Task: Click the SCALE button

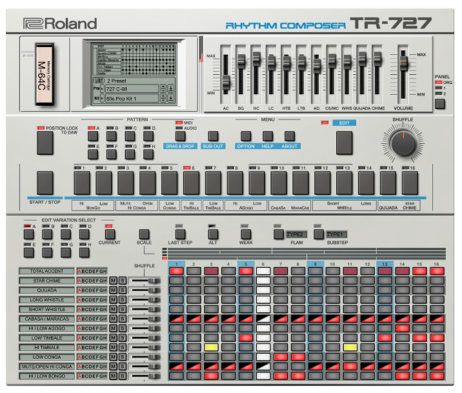Action: point(144,234)
